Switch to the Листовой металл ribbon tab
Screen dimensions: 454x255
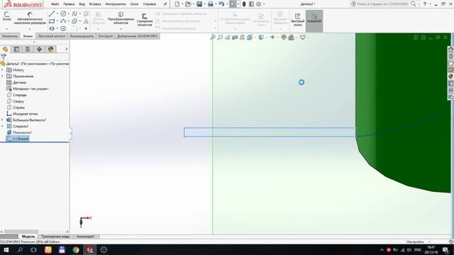52,36
